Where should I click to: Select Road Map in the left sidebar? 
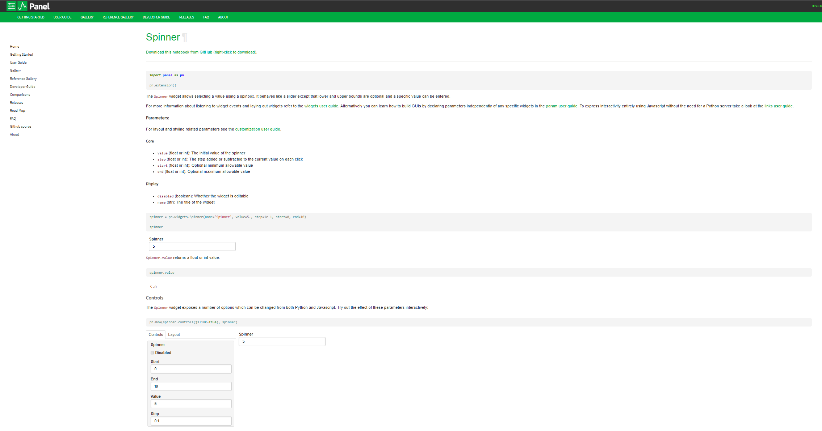17,110
